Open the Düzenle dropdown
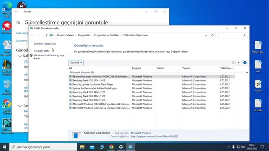This screenshot has width=269, height=151. pos(76,62)
